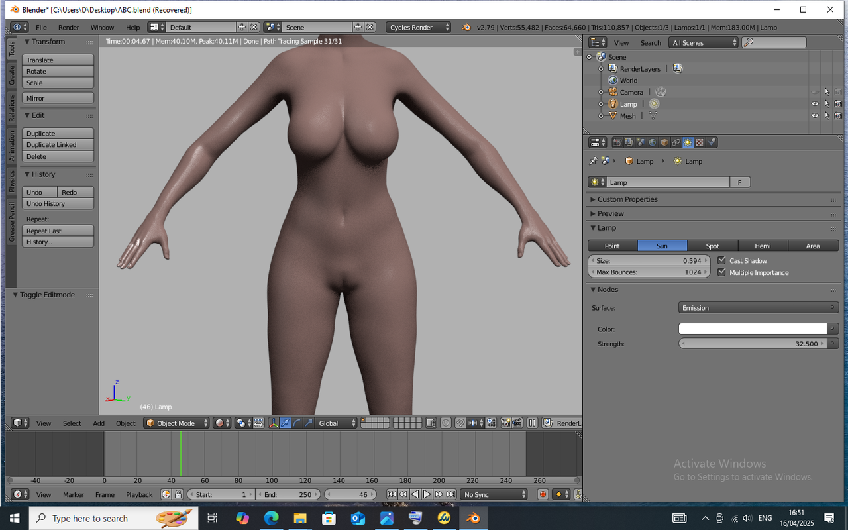Open Outlook from the taskbar
The width and height of the screenshot is (848, 530).
[x=358, y=518]
